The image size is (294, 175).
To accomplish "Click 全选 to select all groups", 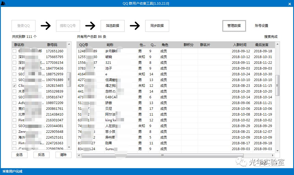I will coord(20,155).
